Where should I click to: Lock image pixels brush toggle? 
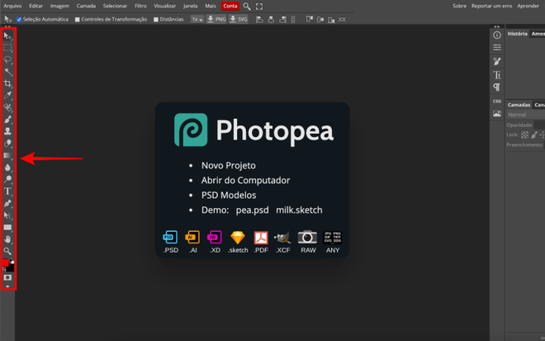pyautogui.click(x=534, y=135)
